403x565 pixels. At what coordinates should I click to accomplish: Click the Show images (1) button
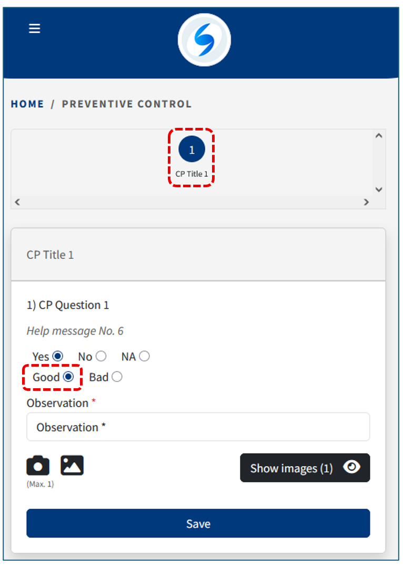[x=305, y=468]
